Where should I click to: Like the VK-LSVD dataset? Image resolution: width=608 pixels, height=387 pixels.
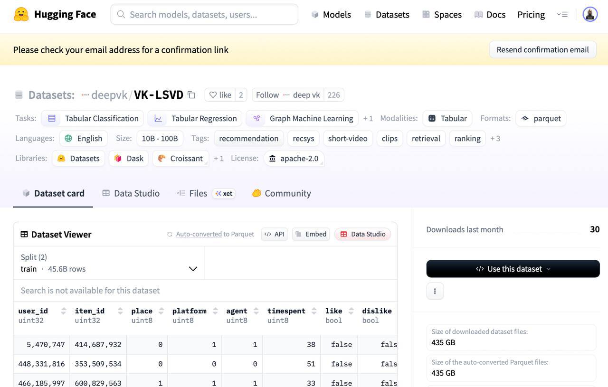coord(220,95)
